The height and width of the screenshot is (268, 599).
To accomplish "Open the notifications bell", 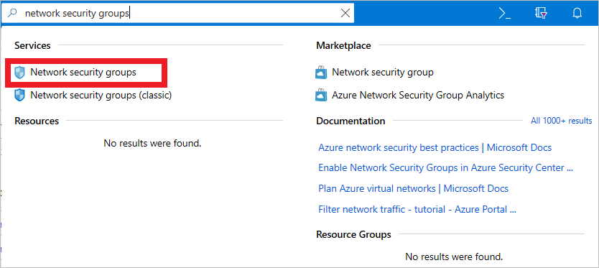I will point(577,14).
